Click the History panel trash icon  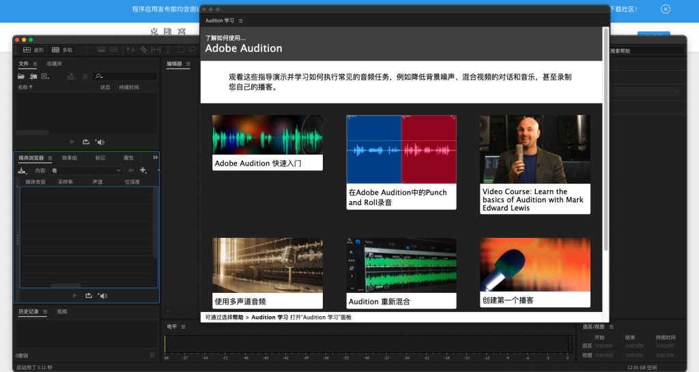(152, 355)
